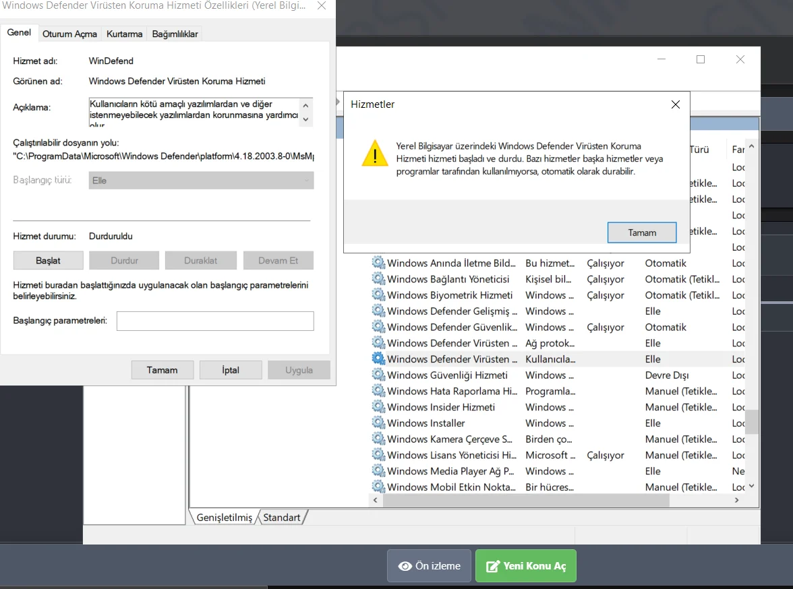The width and height of the screenshot is (793, 589).
Task: Click gear icon of Windows Defender Gelişmiş row
Action: coord(378,311)
